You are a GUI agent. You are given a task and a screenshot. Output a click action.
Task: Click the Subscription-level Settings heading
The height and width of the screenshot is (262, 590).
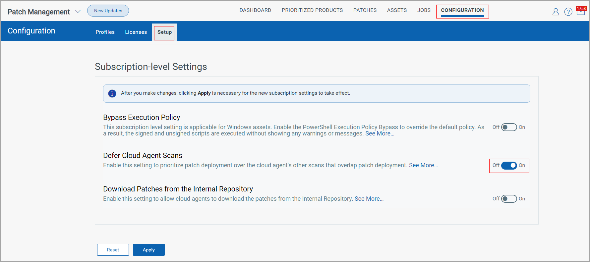151,67
